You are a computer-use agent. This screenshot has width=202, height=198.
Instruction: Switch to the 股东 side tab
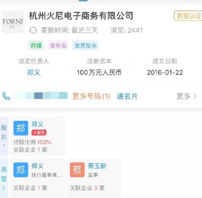pos(4,136)
